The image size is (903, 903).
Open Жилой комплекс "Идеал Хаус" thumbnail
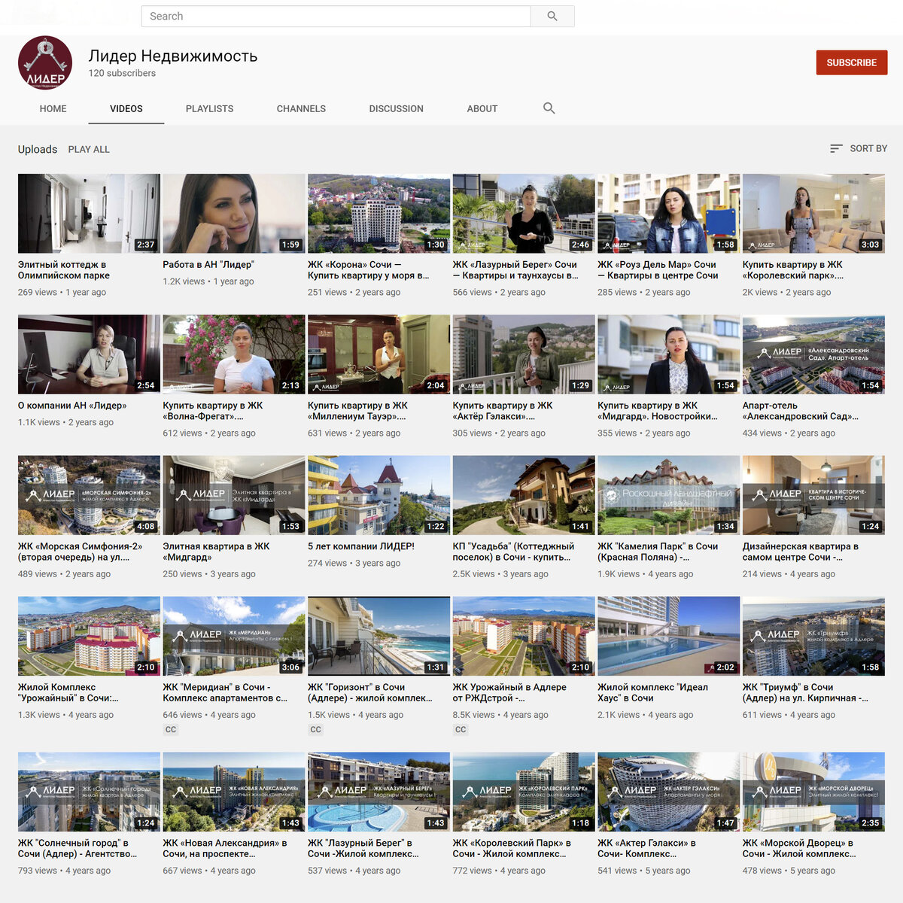pyautogui.click(x=668, y=636)
